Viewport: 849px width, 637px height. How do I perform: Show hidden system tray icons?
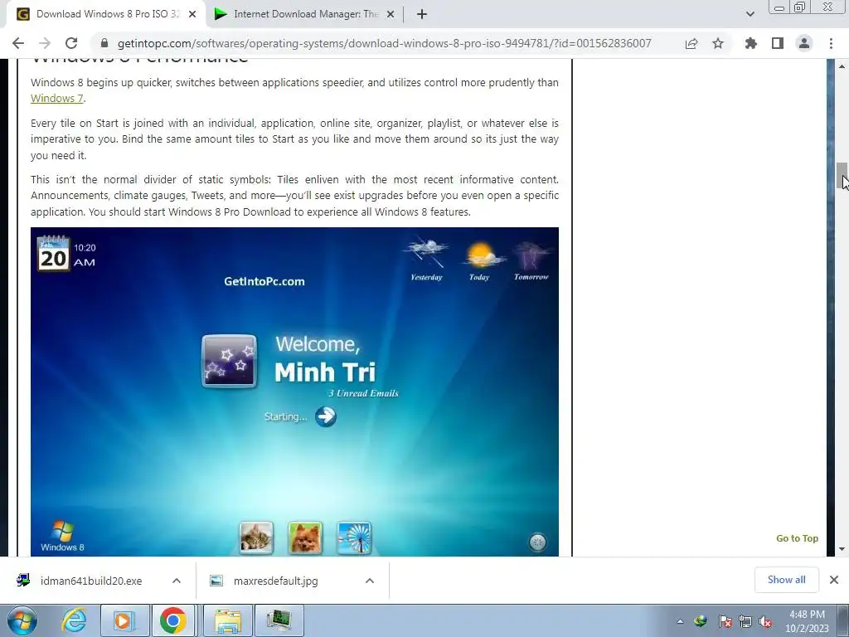click(680, 621)
